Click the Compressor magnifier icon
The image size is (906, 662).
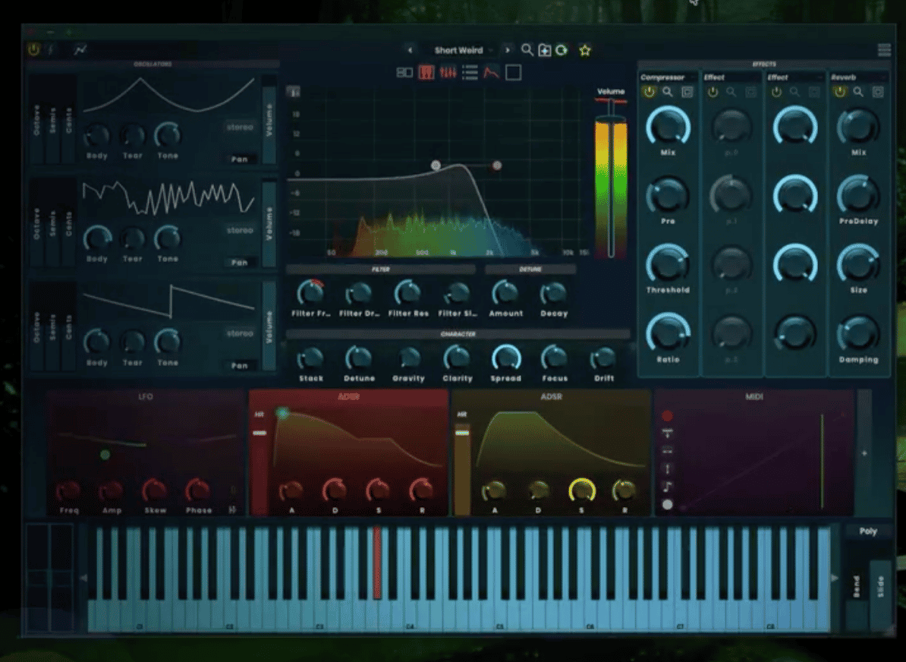tap(668, 92)
